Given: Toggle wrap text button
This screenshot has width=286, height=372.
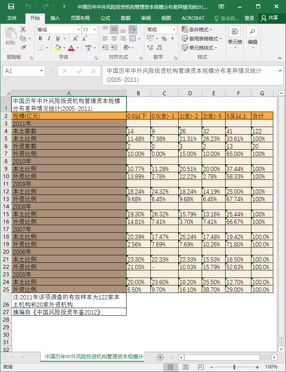Looking at the screenshot, I should 133,29.
